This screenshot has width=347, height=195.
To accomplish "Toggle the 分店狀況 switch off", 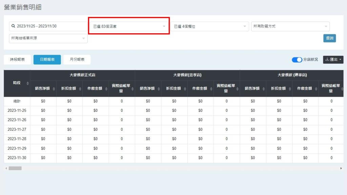I will tap(297, 60).
